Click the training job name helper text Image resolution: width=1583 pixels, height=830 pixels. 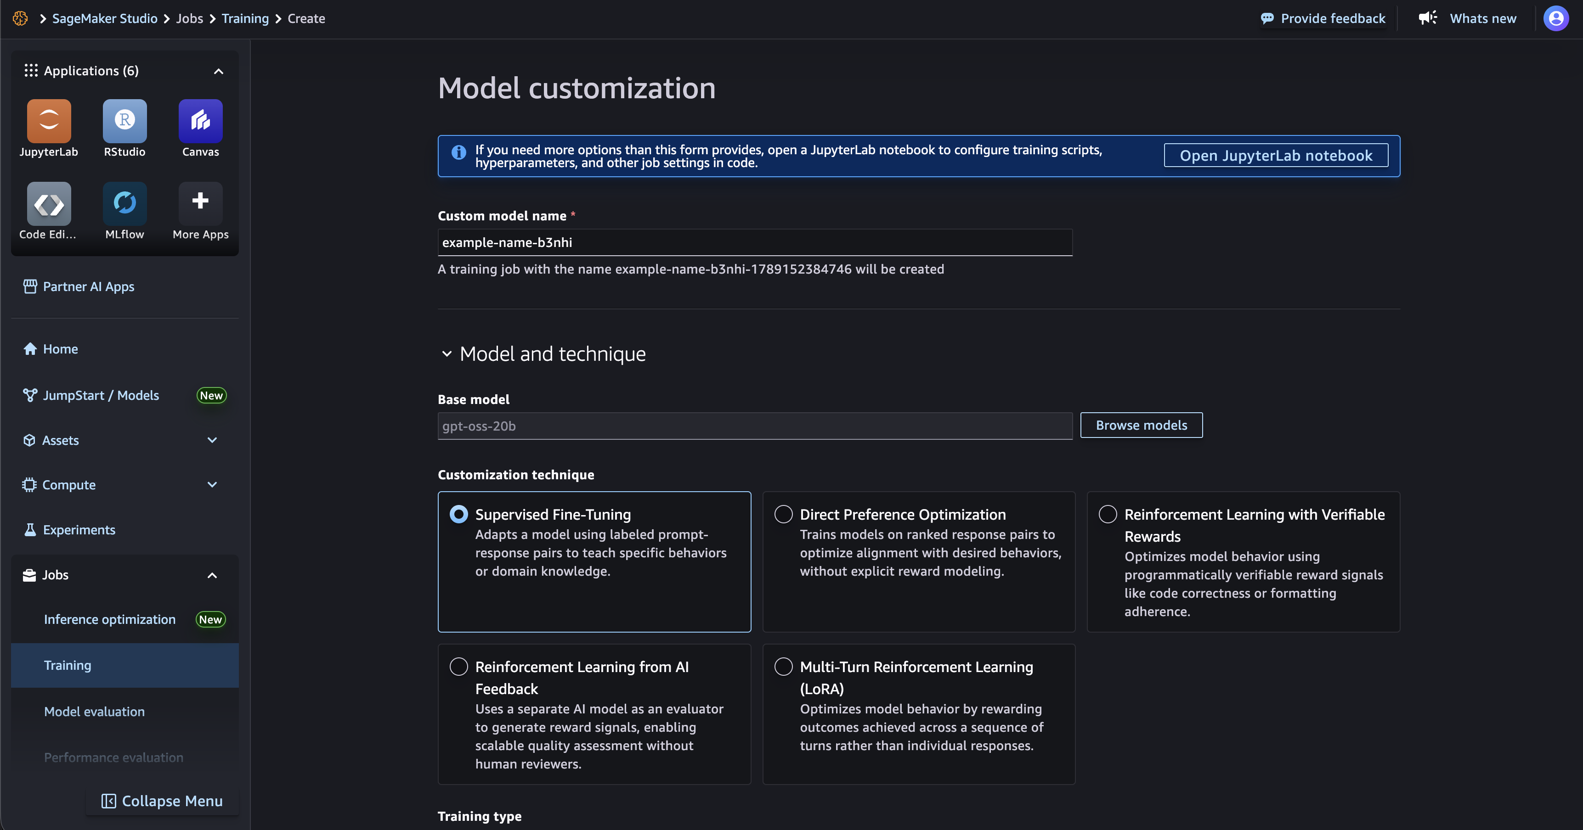pyautogui.click(x=691, y=269)
